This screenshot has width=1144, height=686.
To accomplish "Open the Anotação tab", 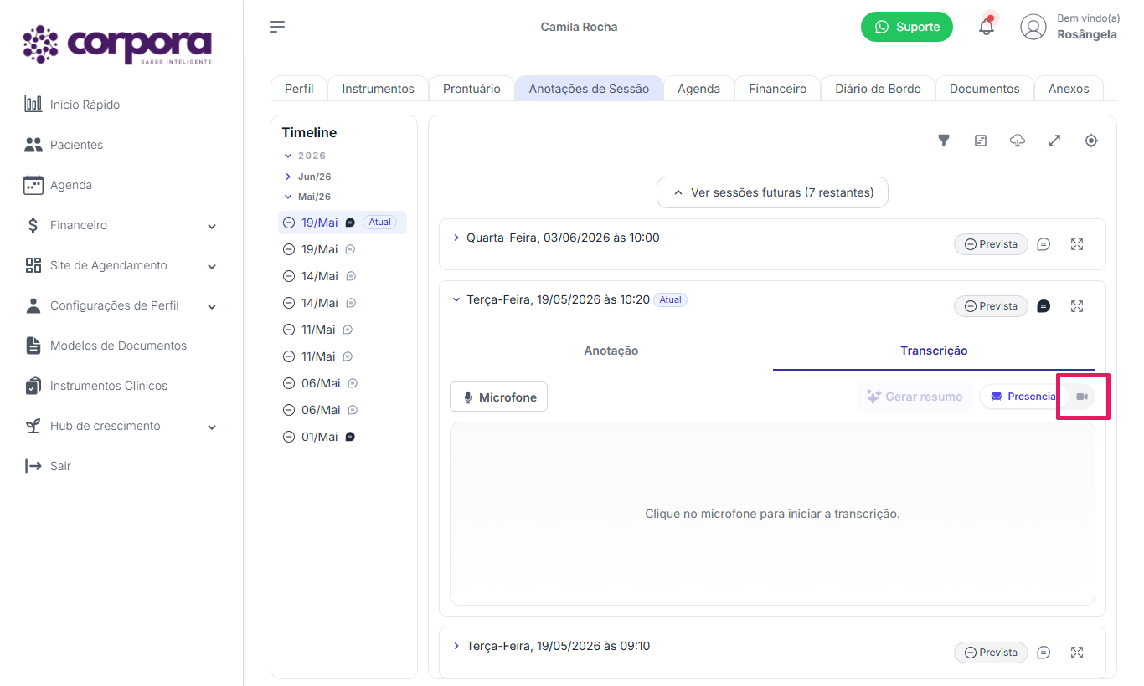I will click(x=611, y=351).
